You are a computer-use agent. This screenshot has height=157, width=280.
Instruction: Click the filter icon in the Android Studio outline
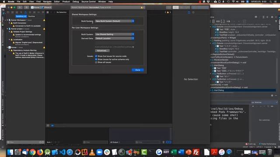click(x=276, y=21)
